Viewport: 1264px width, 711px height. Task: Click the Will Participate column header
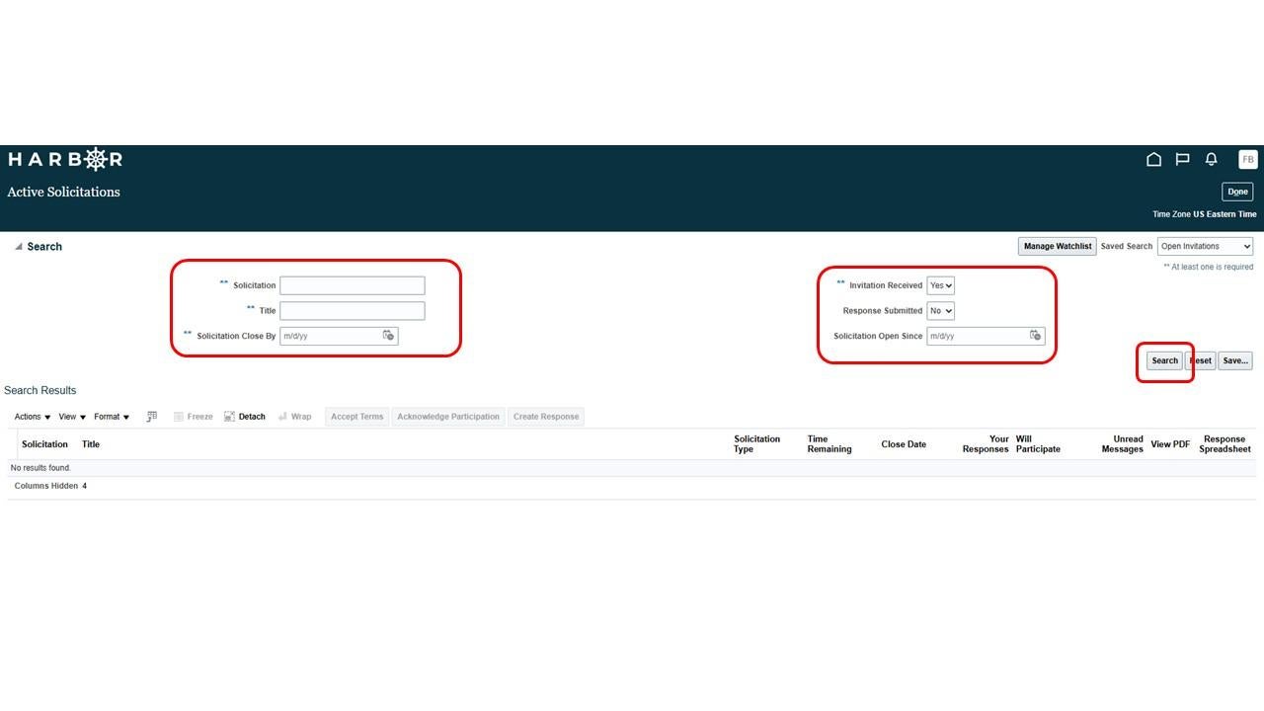pyautogui.click(x=1038, y=444)
